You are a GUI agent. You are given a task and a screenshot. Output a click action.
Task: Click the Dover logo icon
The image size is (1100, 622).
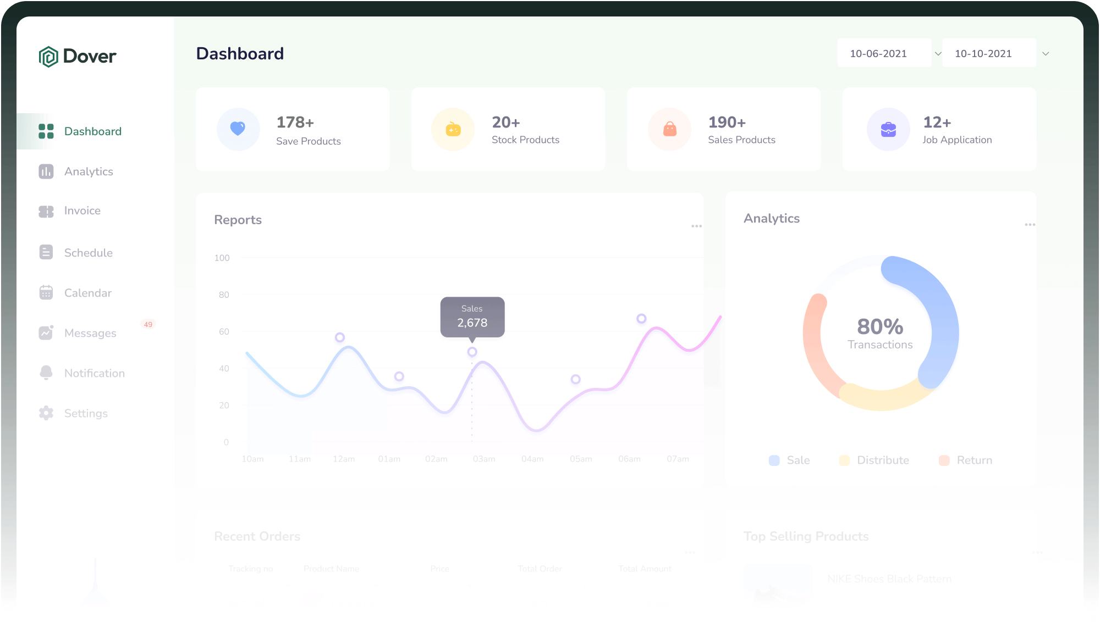[x=48, y=57]
